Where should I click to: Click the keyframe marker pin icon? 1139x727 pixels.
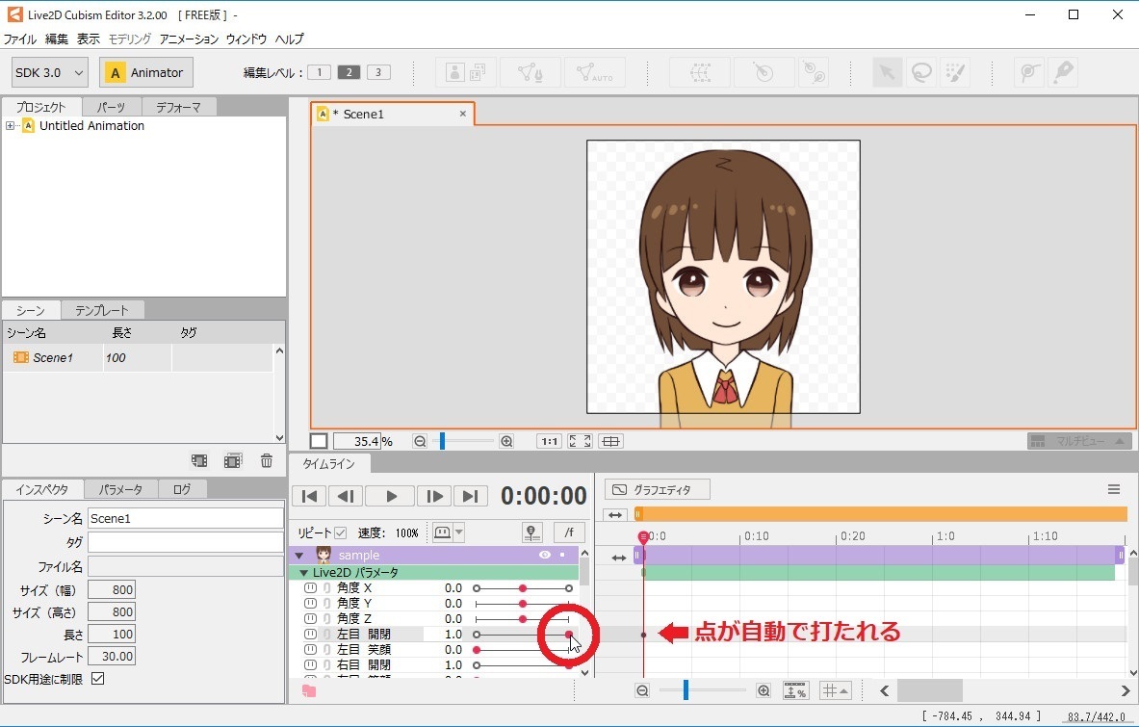click(x=531, y=533)
